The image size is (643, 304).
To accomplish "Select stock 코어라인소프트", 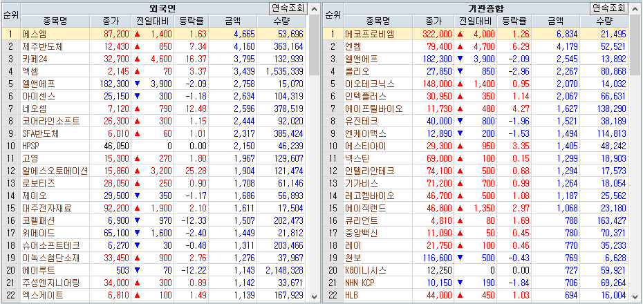I will coord(51,122).
